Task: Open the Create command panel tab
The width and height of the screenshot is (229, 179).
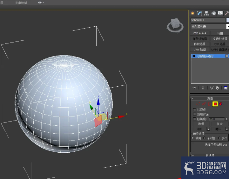Action: tap(193, 13)
